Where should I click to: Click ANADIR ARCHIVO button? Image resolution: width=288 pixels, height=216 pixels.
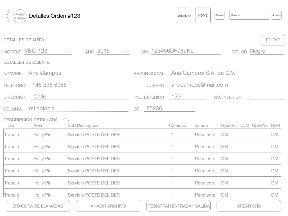[x=108, y=206]
